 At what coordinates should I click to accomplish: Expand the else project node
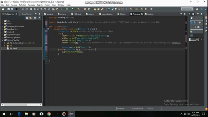[2, 21]
